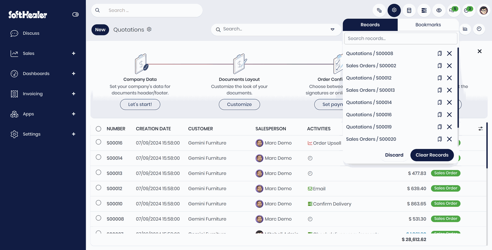Open the eye preview icon in header
The width and height of the screenshot is (492, 250).
[439, 10]
